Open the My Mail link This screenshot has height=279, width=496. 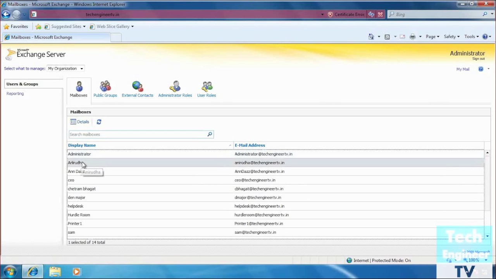pyautogui.click(x=463, y=69)
